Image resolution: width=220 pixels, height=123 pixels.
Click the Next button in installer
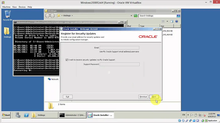point(154,97)
